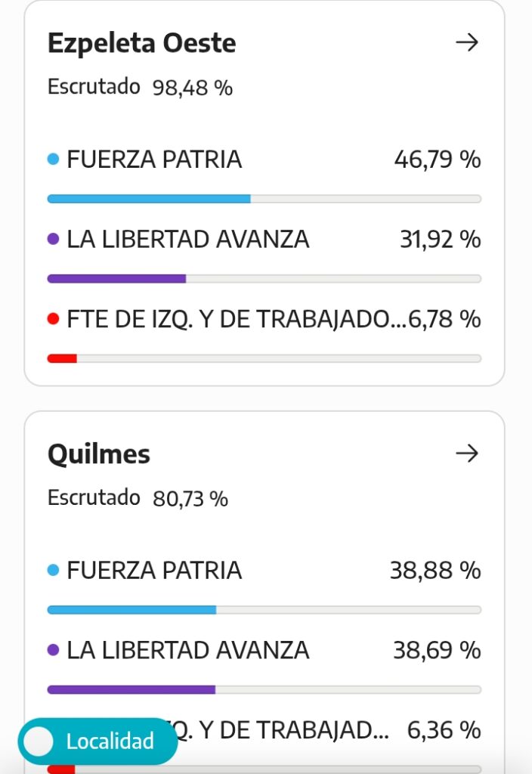532x774 pixels.
Task: Click Fuerza Patria 46,79 % progress bar
Action: click(x=264, y=199)
